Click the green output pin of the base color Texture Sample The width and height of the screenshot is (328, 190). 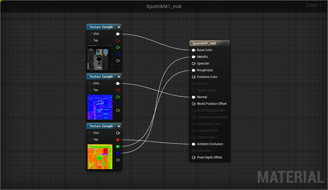[118, 47]
